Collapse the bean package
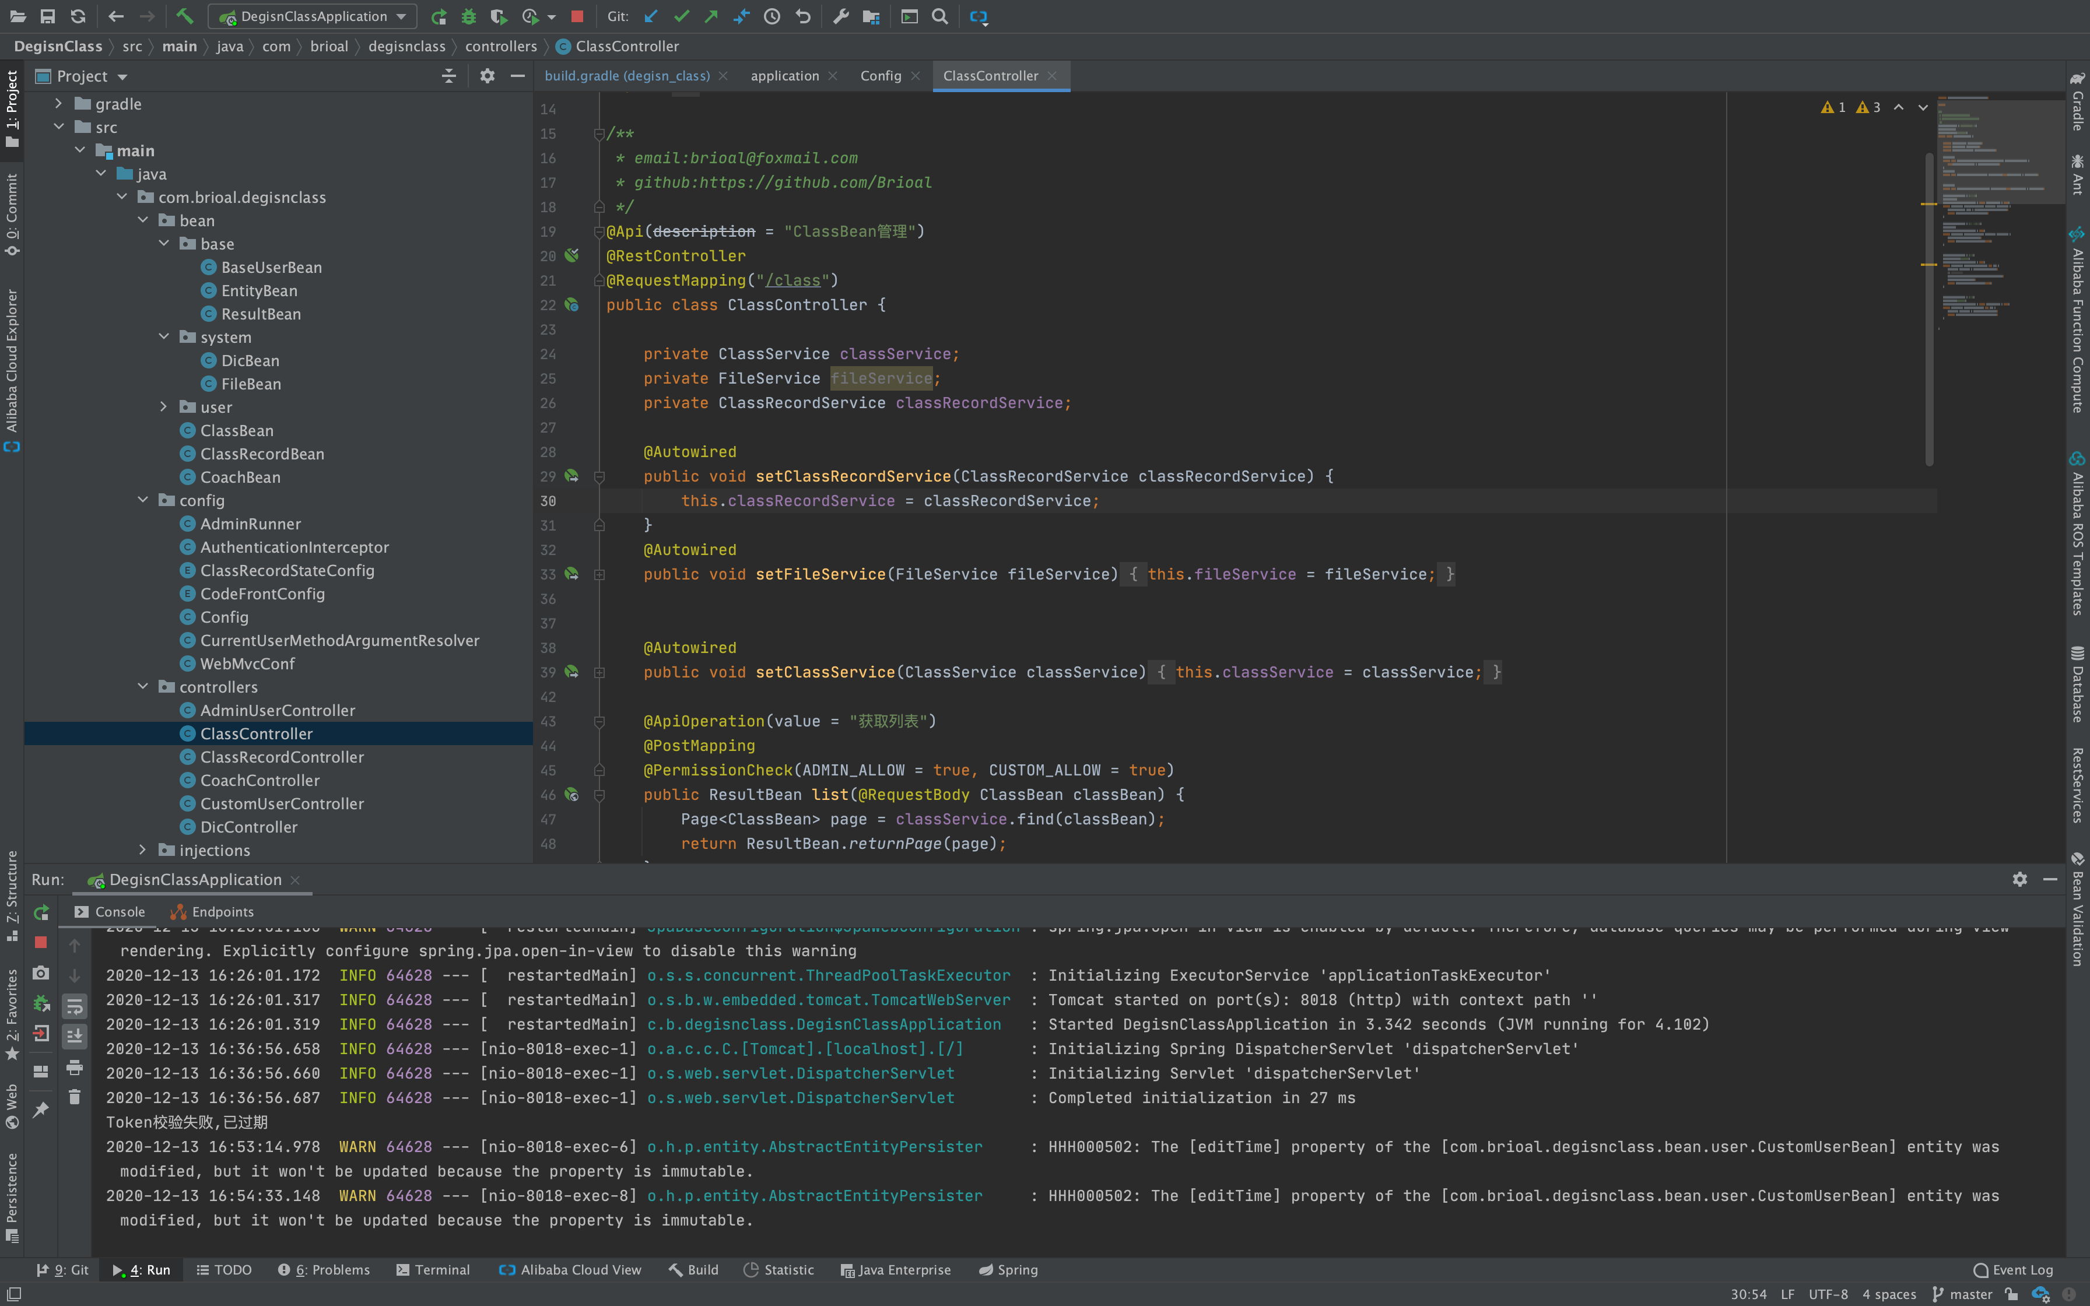This screenshot has height=1306, width=2090. (x=142, y=220)
